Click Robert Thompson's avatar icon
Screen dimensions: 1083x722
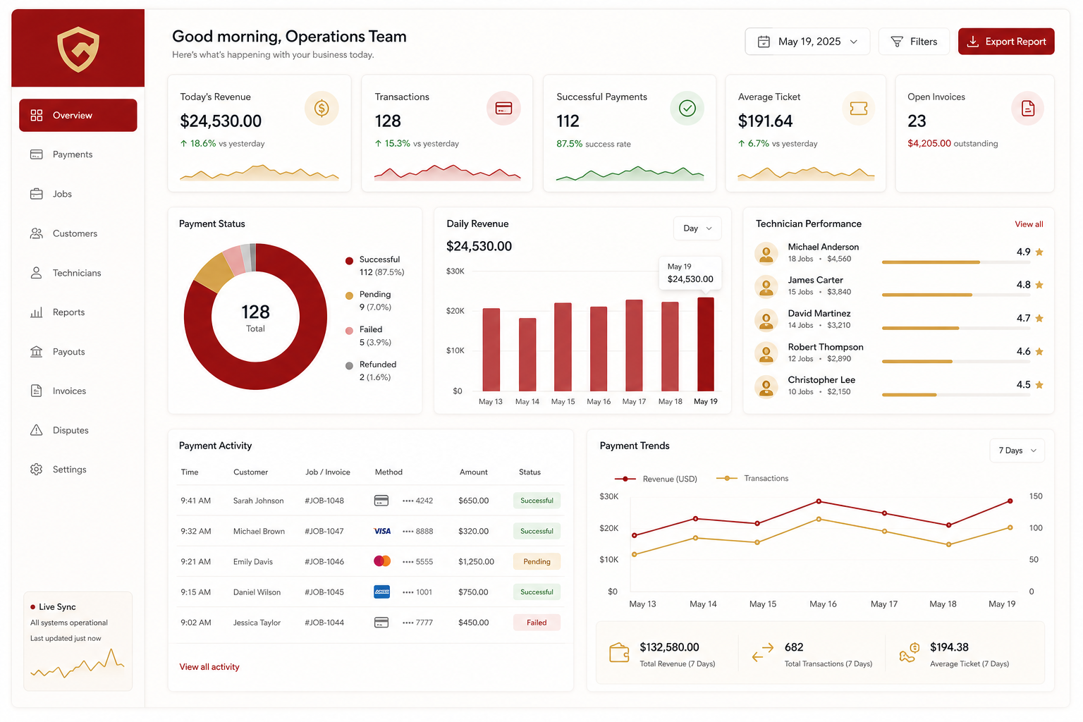(766, 352)
